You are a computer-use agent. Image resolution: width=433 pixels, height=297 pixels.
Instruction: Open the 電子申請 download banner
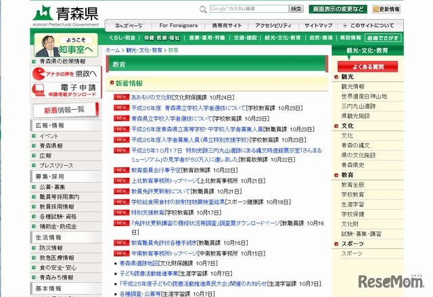66,90
